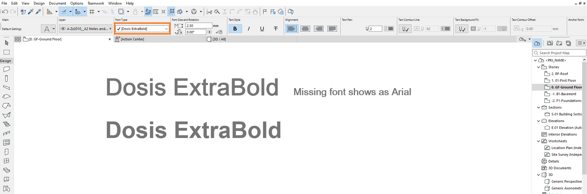Viewport: 587px width, 194px height.
Task: Click the Text Pen color swatch
Action: pos(389,29)
